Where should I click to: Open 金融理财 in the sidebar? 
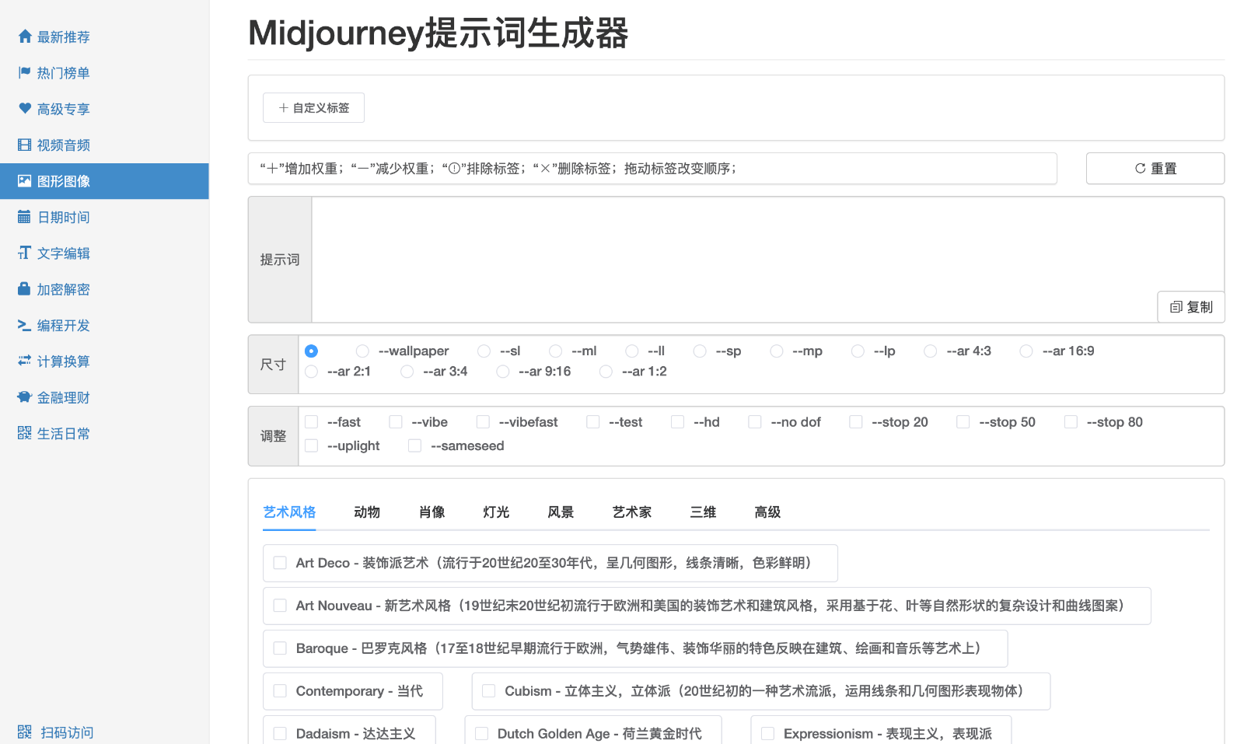click(x=63, y=397)
